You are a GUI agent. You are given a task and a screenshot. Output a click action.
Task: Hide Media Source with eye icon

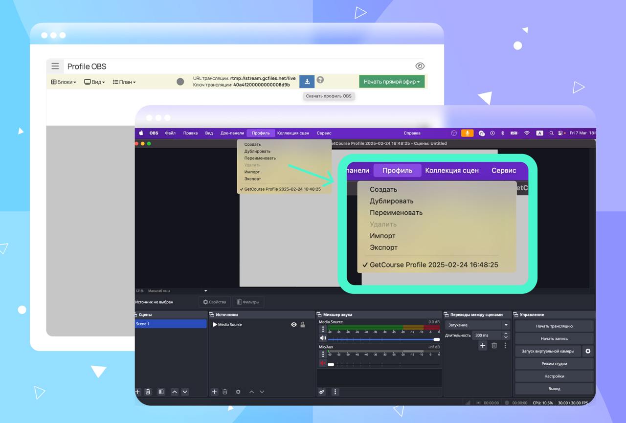pos(294,325)
